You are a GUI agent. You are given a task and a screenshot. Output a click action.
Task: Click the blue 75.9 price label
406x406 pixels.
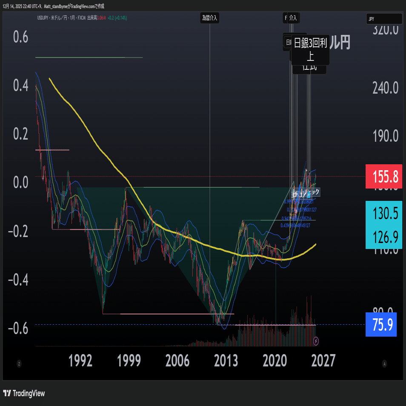coord(381,324)
